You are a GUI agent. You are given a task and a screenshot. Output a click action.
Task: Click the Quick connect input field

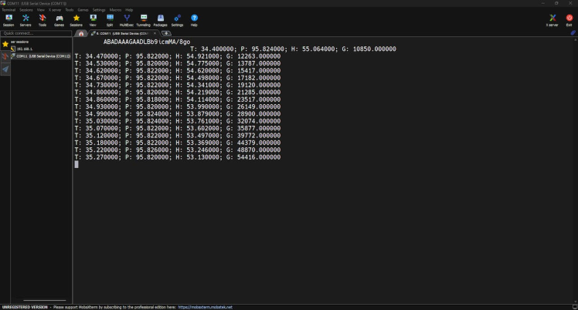pyautogui.click(x=35, y=33)
